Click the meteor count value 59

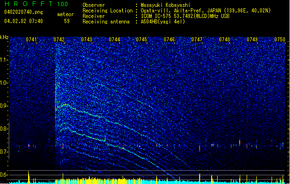click(x=67, y=21)
